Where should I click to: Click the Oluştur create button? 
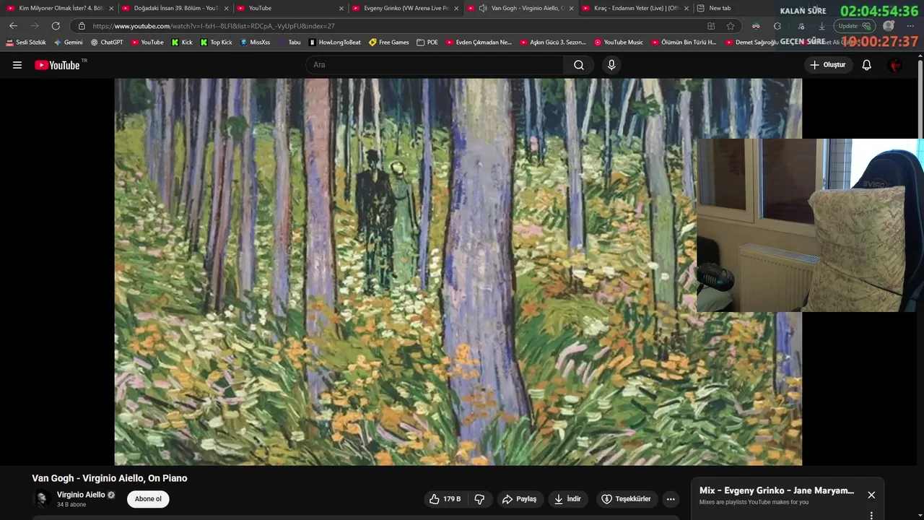(x=828, y=65)
